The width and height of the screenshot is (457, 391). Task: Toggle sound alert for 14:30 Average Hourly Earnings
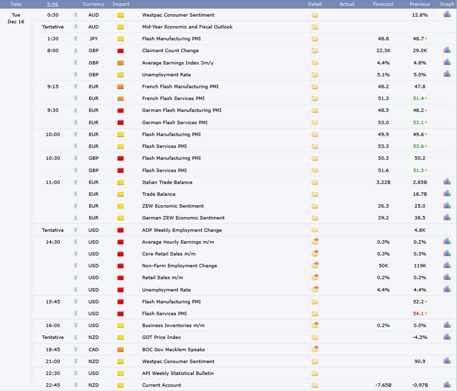pyautogui.click(x=75, y=242)
